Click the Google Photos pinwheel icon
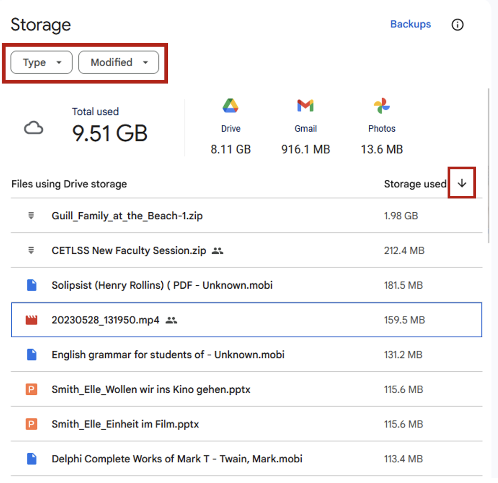The width and height of the screenshot is (498, 483). pyautogui.click(x=382, y=106)
